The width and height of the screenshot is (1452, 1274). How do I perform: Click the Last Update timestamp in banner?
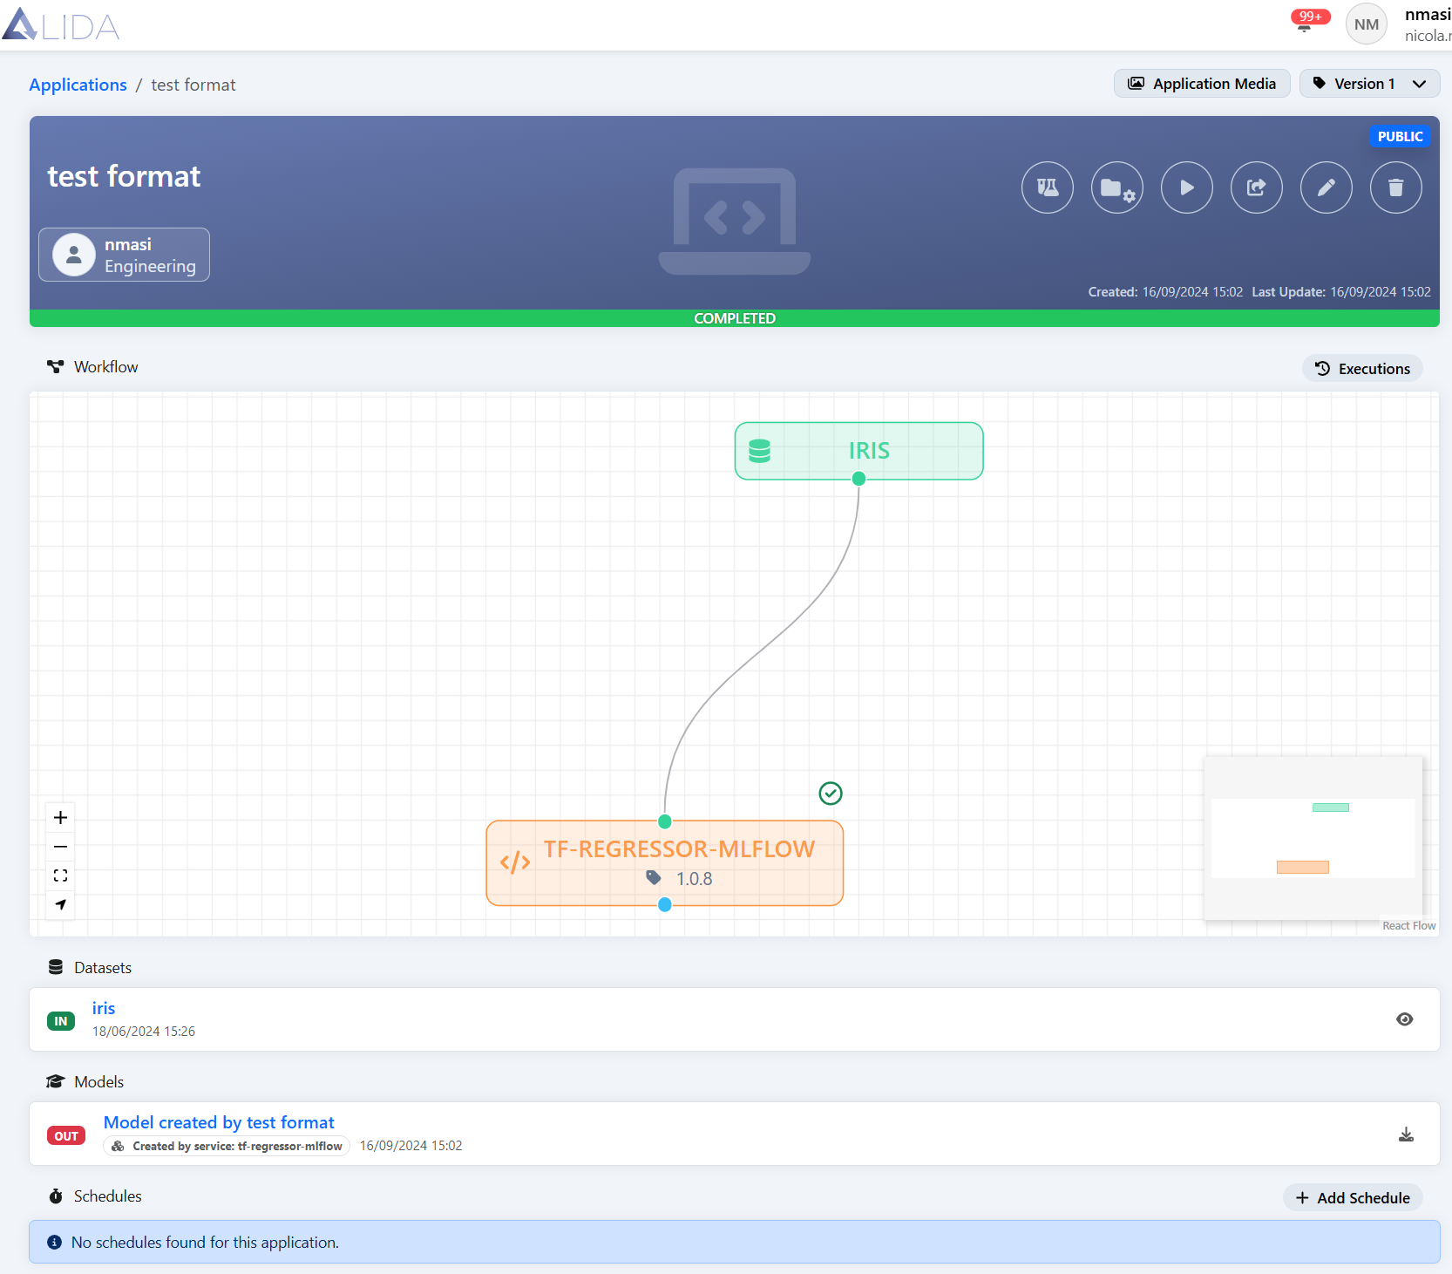tap(1341, 292)
